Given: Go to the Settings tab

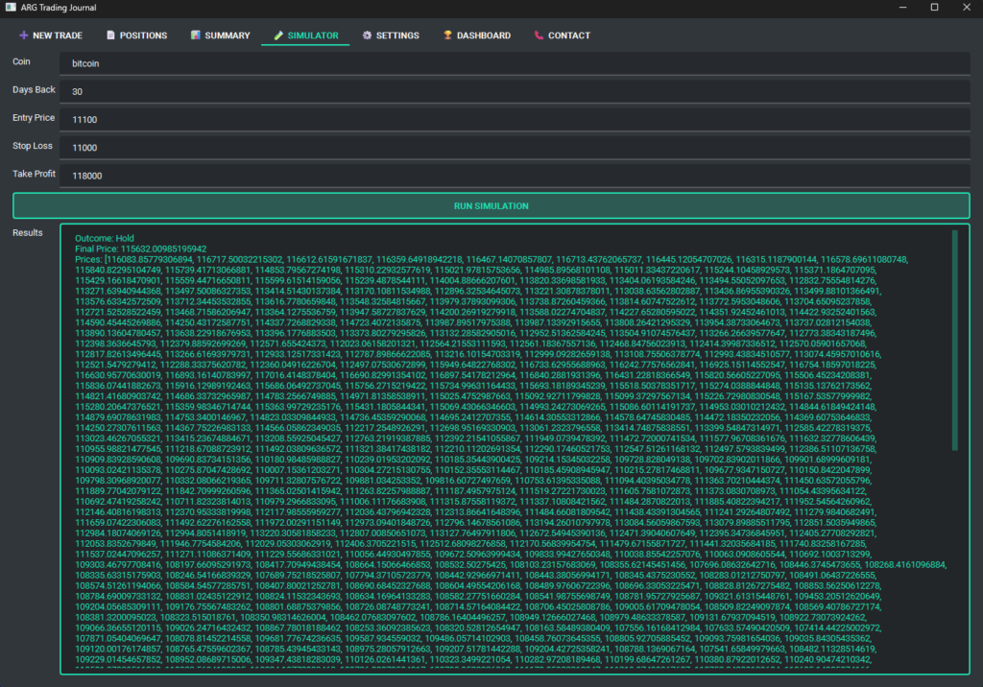Looking at the screenshot, I should click(390, 36).
